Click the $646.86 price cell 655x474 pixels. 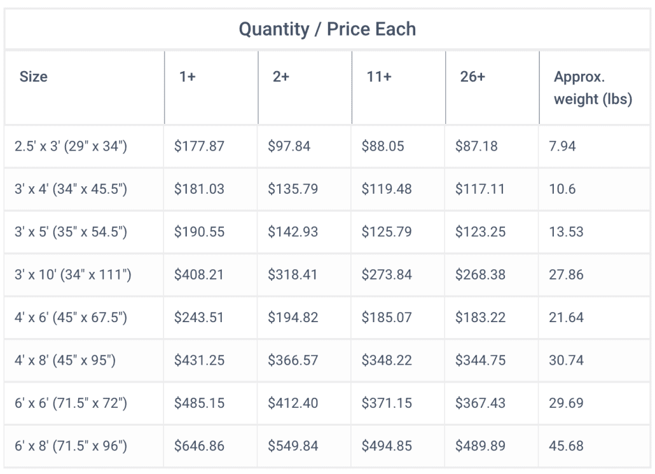(199, 445)
